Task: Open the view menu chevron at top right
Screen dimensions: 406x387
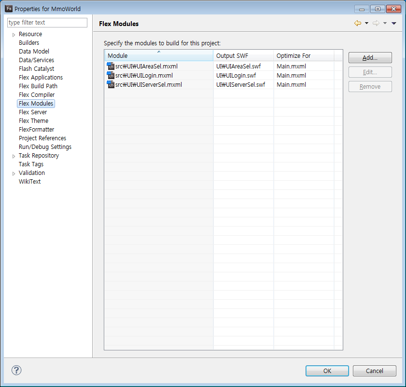Action: pyautogui.click(x=393, y=23)
